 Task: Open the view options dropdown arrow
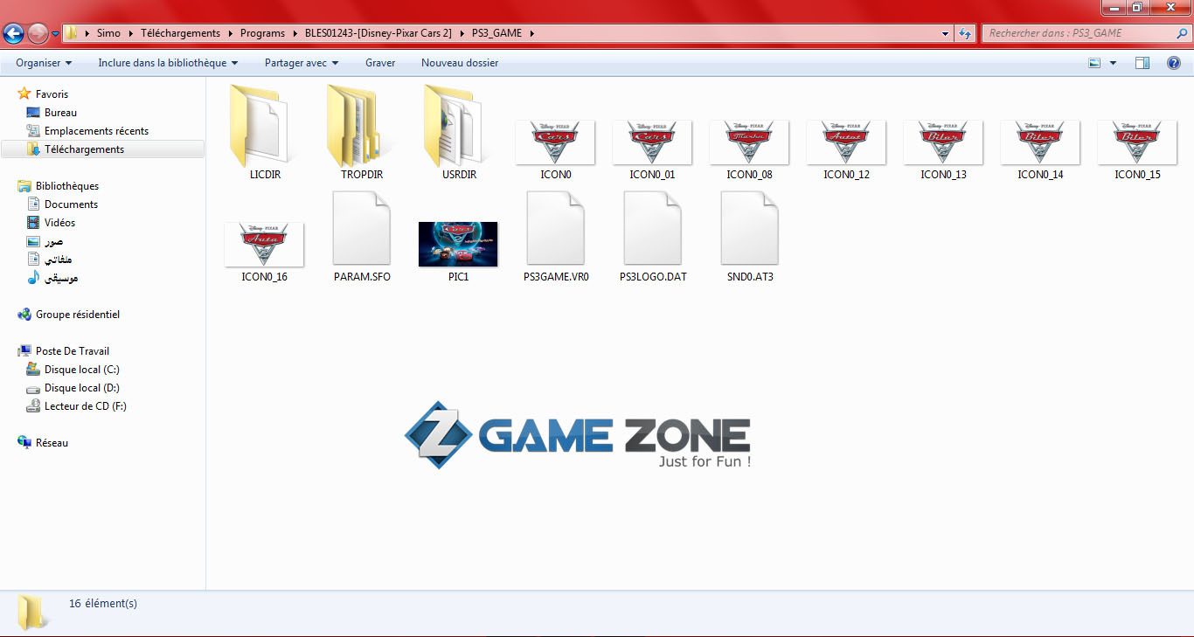[x=1113, y=63]
